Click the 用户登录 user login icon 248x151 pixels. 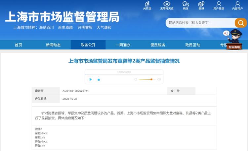[219, 4]
